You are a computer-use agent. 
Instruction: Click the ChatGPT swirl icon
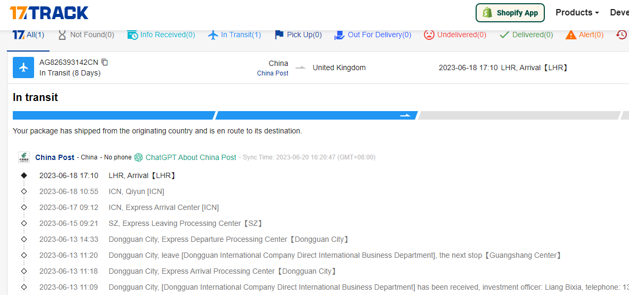pos(138,157)
